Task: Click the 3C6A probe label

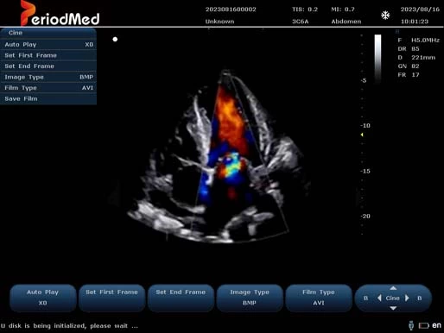Action: 301,22
